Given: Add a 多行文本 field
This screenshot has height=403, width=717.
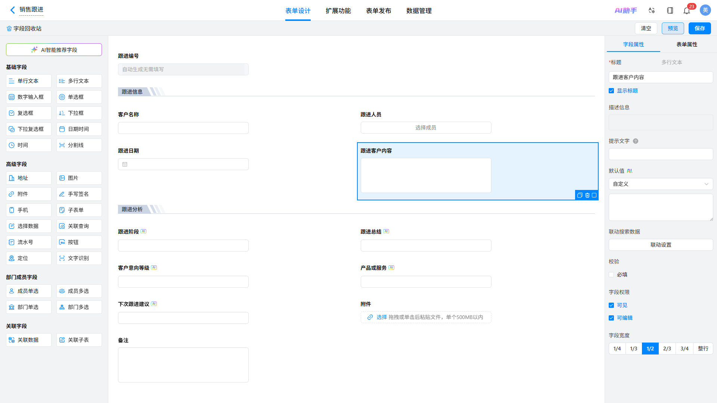Looking at the screenshot, I should pos(79,81).
